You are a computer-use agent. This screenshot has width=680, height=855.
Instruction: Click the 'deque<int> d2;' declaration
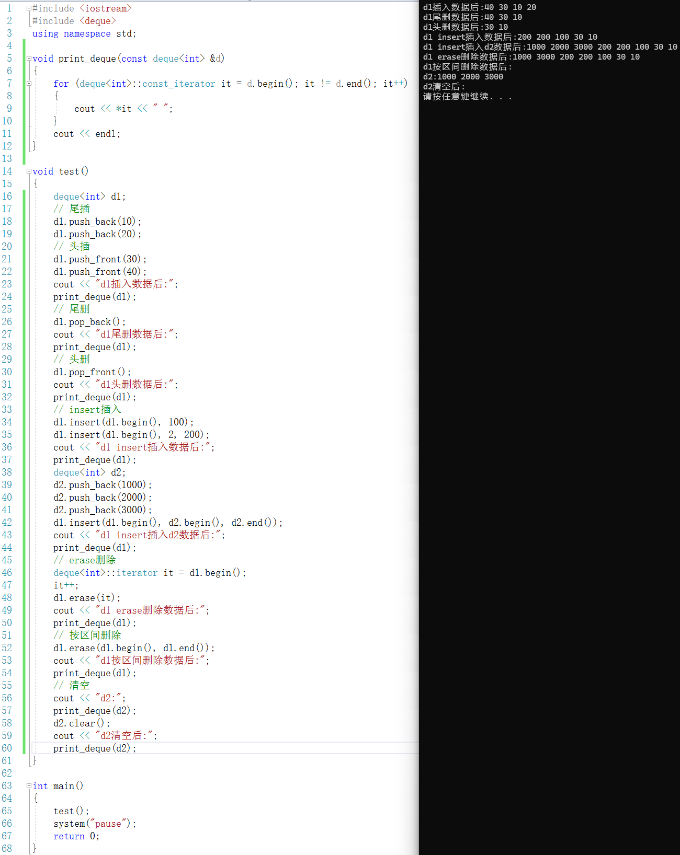(x=89, y=472)
